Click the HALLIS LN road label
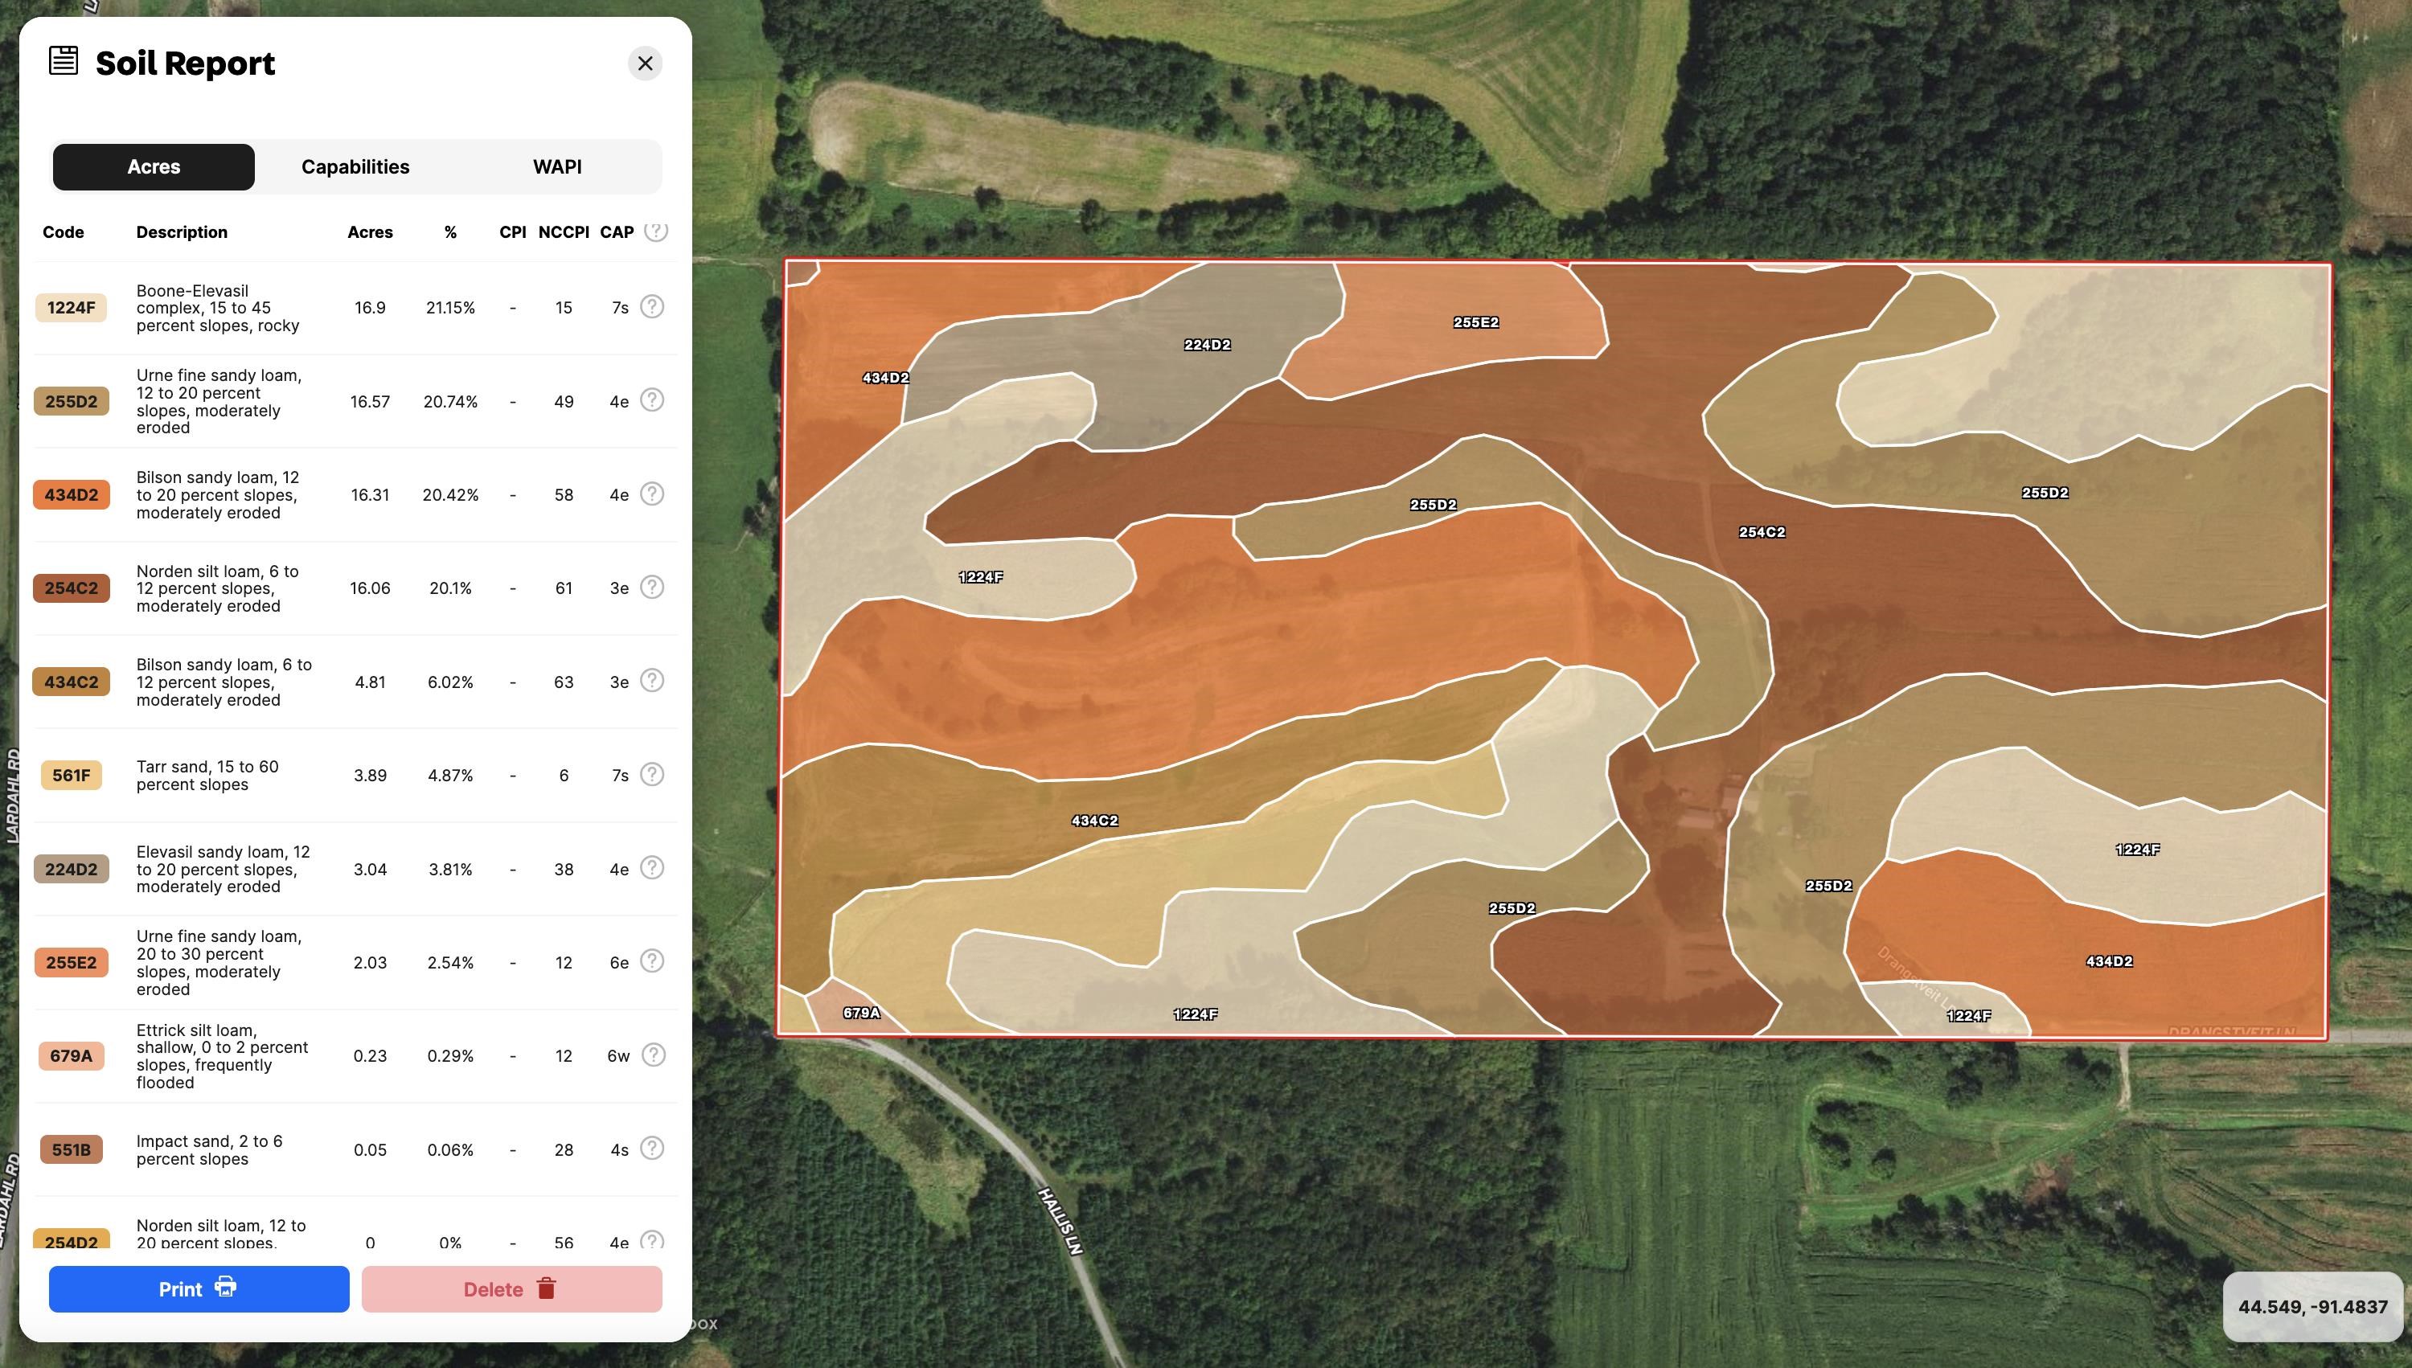 click(x=1060, y=1220)
